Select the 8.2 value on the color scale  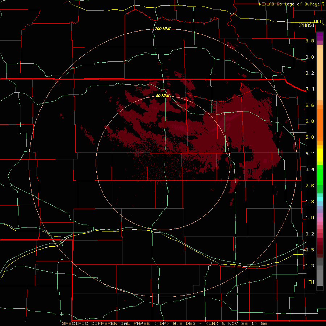point(310,73)
